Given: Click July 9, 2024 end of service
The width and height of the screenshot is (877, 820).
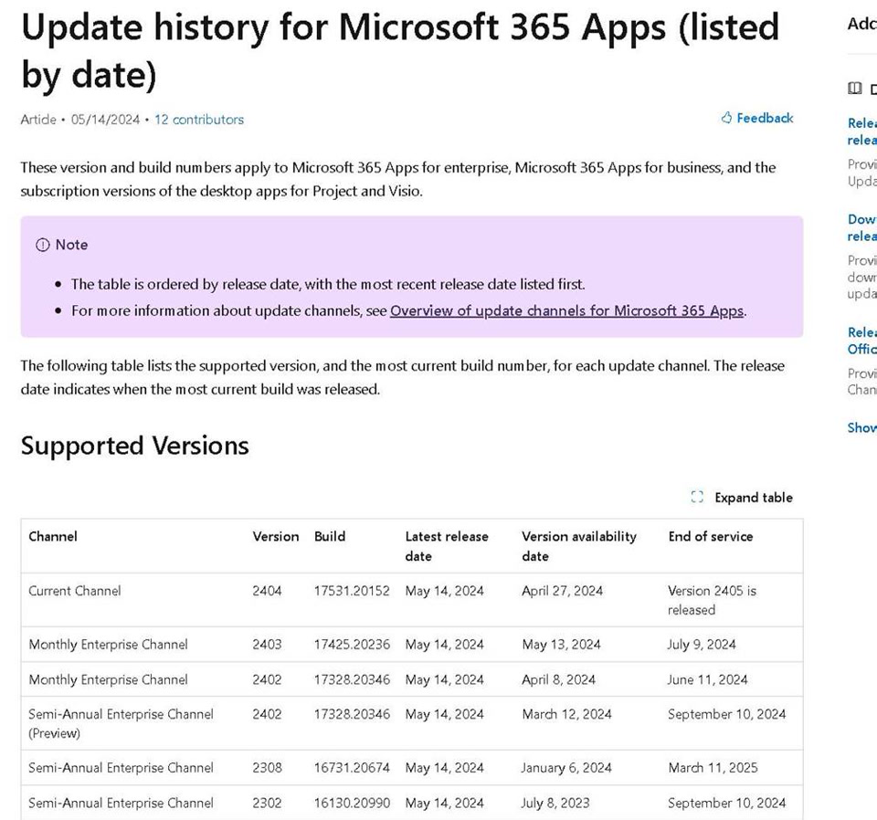Looking at the screenshot, I should (702, 645).
